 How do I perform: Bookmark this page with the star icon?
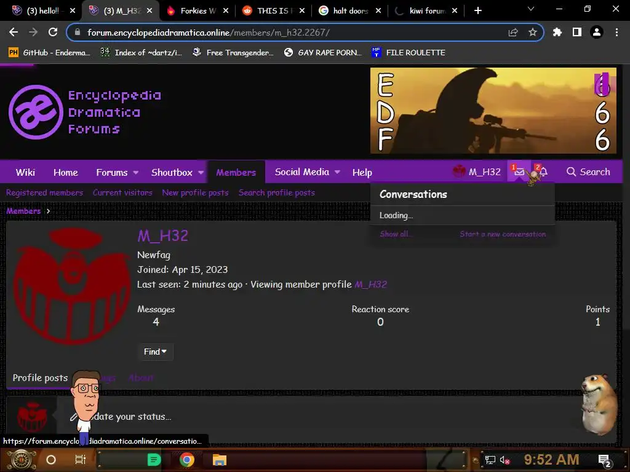pos(532,32)
